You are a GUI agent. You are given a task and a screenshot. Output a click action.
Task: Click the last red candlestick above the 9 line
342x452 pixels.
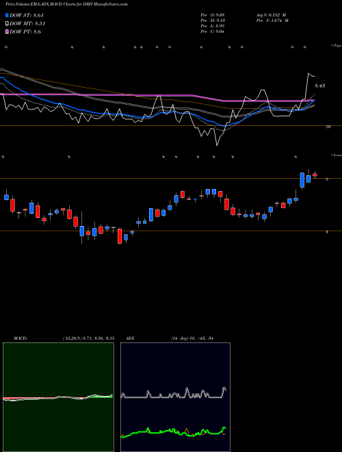315,175
